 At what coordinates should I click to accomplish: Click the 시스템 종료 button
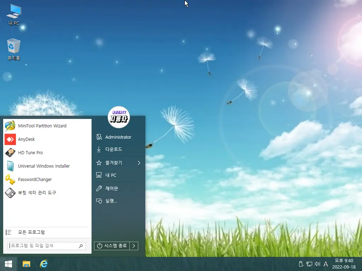(112, 246)
